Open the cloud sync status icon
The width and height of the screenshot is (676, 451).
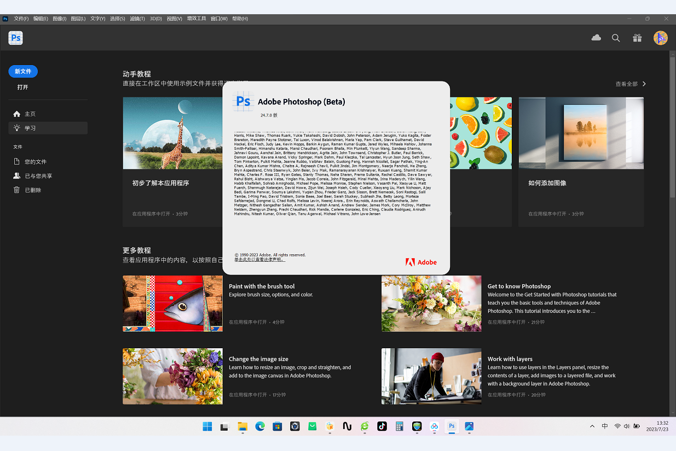pos(596,38)
